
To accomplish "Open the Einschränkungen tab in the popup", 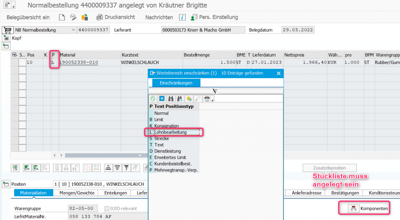I will coord(175,83).
